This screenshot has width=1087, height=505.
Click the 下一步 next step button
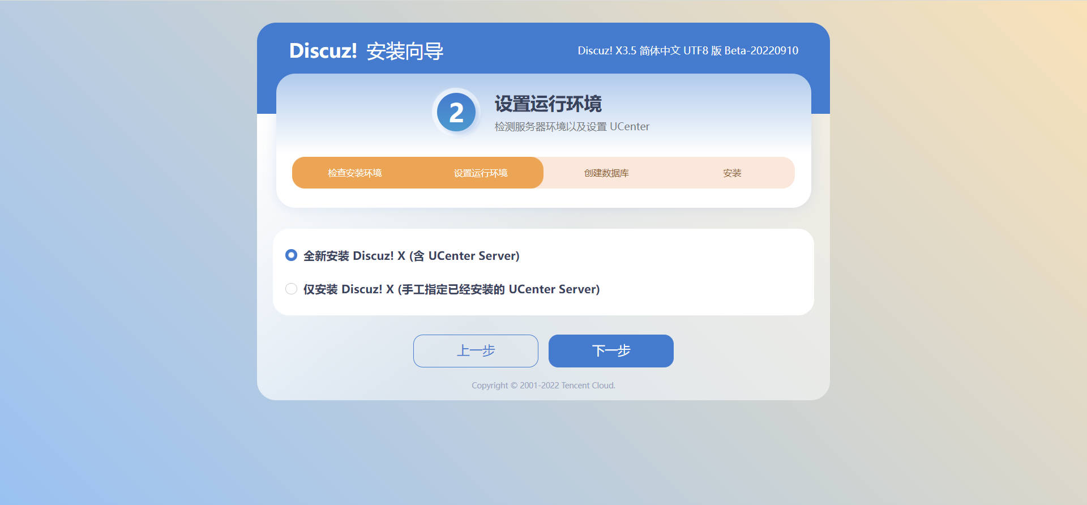(x=611, y=351)
